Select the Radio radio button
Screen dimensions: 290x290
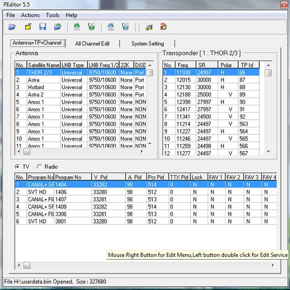39,167
